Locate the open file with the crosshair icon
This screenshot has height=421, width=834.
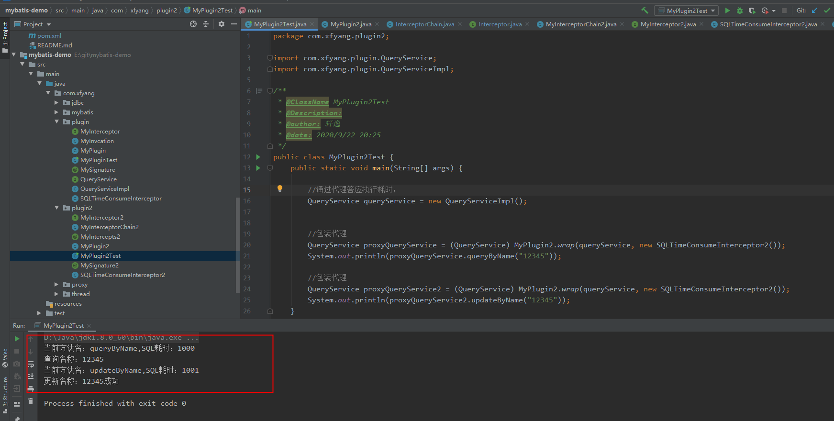[193, 24]
